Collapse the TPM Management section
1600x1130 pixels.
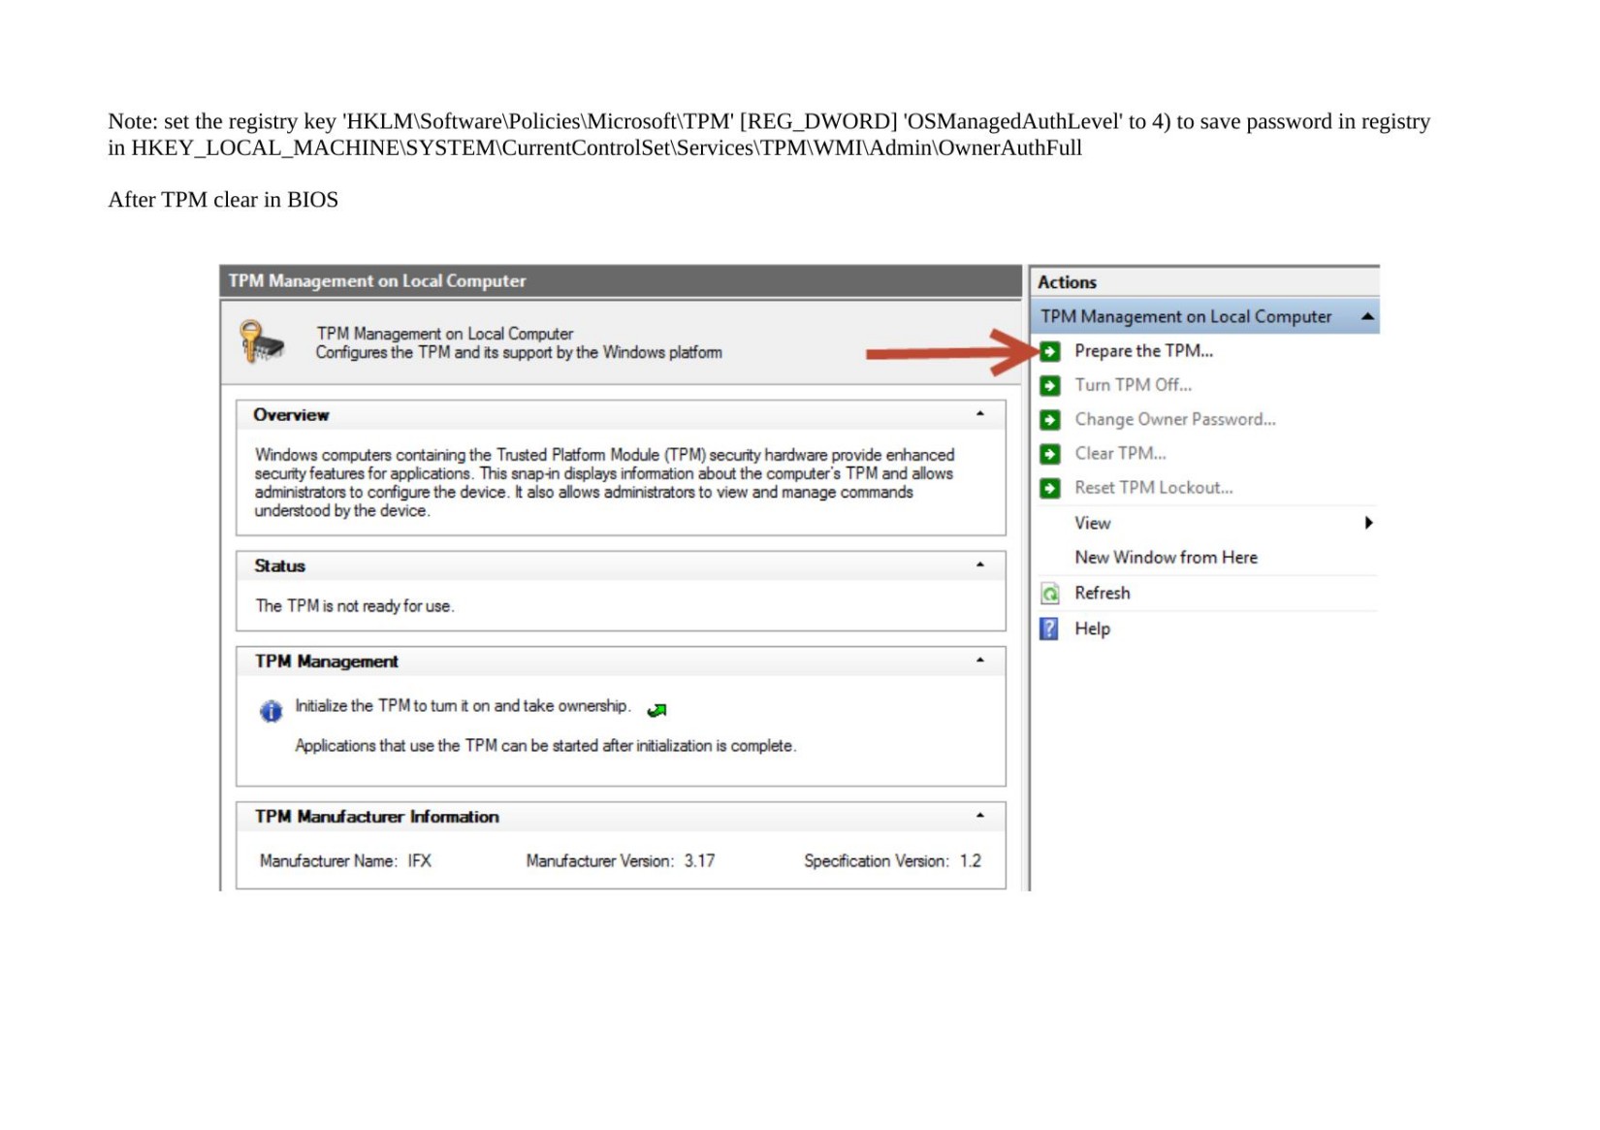click(x=979, y=661)
